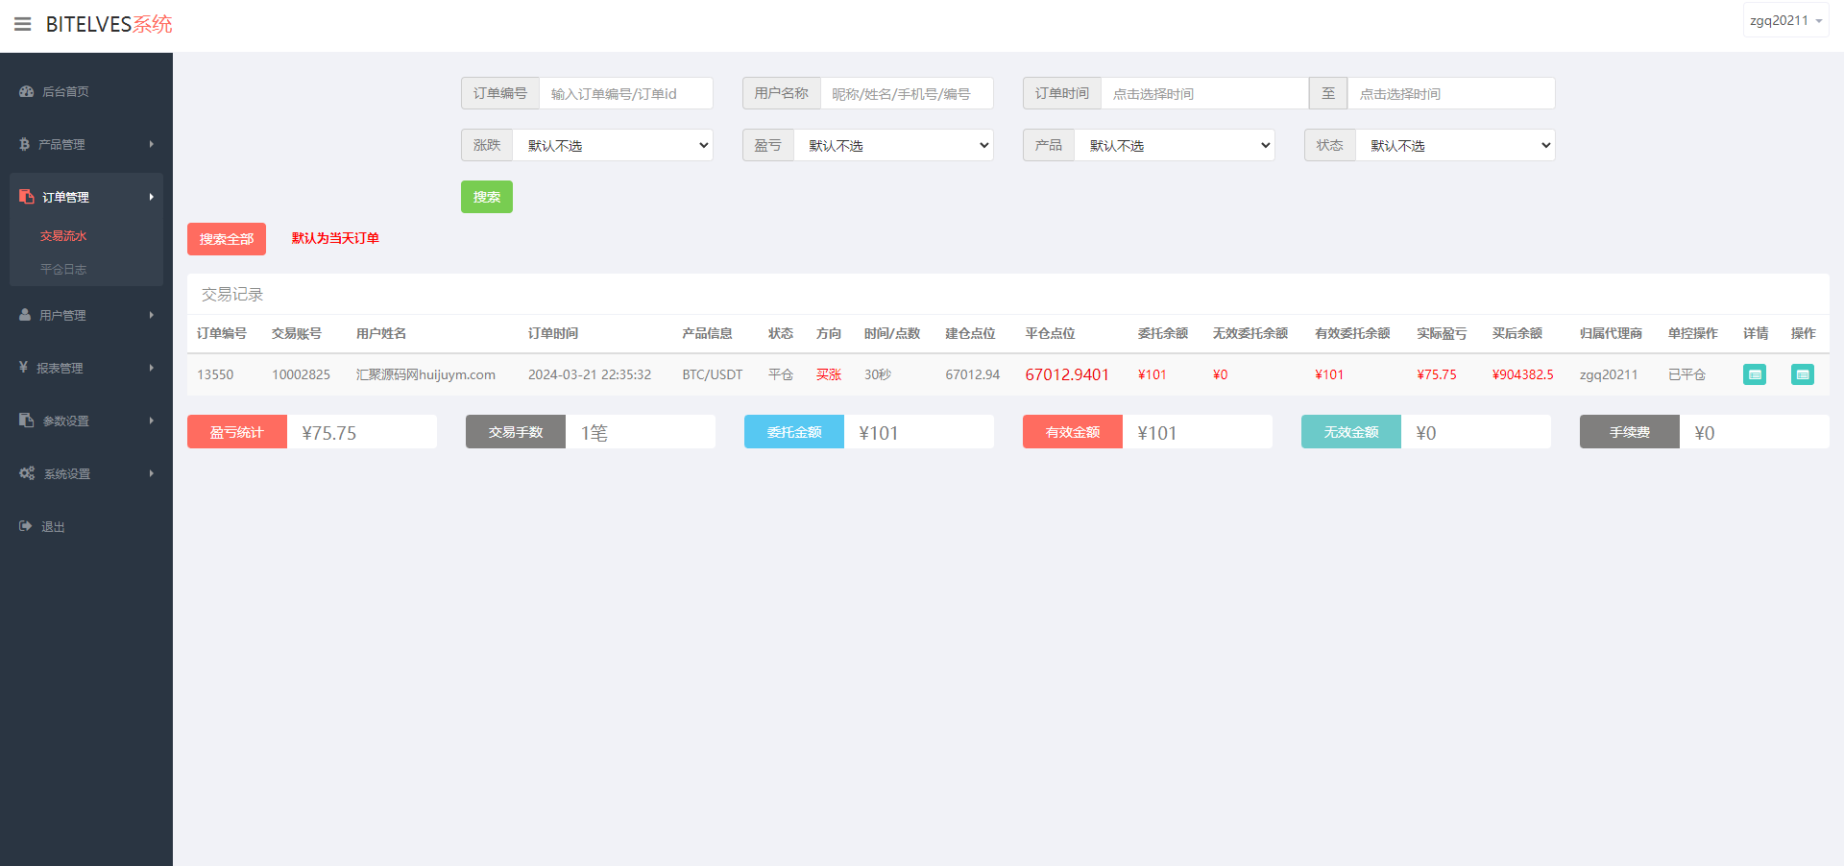Click the green 搜索 button
The width and height of the screenshot is (1844, 866).
click(x=486, y=197)
